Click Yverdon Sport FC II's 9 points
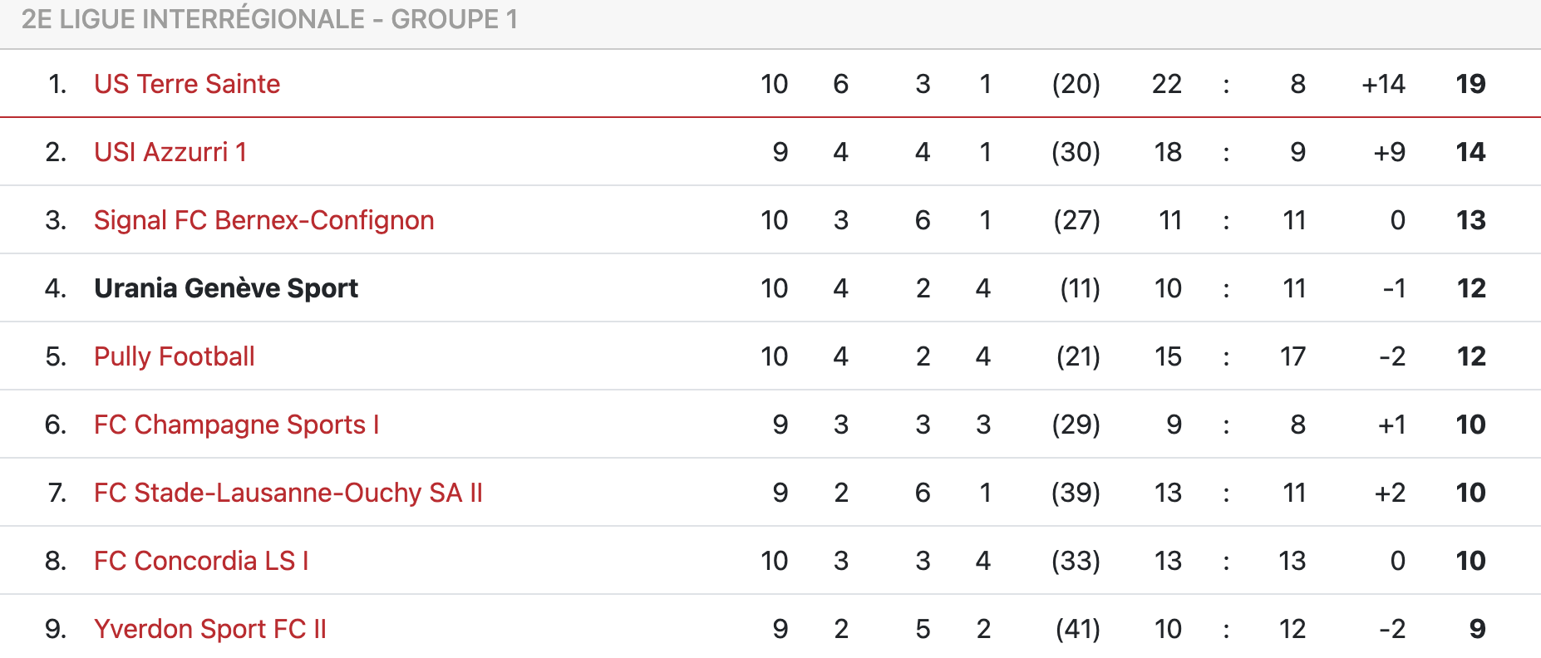This screenshot has width=1541, height=658. coord(1477,629)
